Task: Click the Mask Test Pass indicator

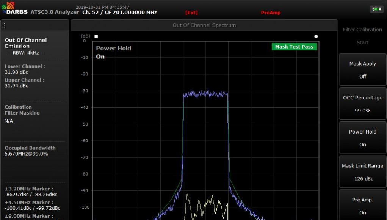Action: tap(294, 47)
